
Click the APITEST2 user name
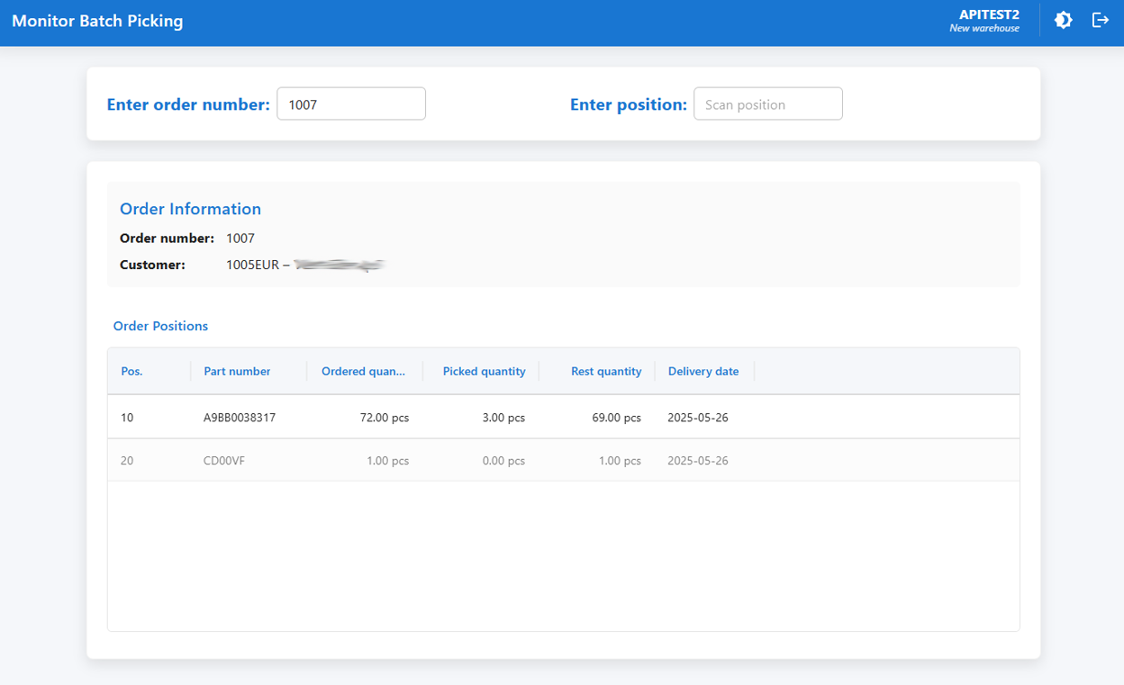(x=989, y=14)
